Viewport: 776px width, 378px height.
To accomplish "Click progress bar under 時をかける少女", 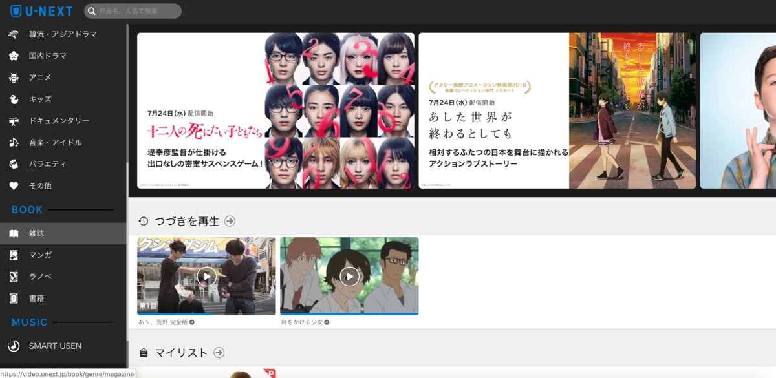I will (349, 314).
